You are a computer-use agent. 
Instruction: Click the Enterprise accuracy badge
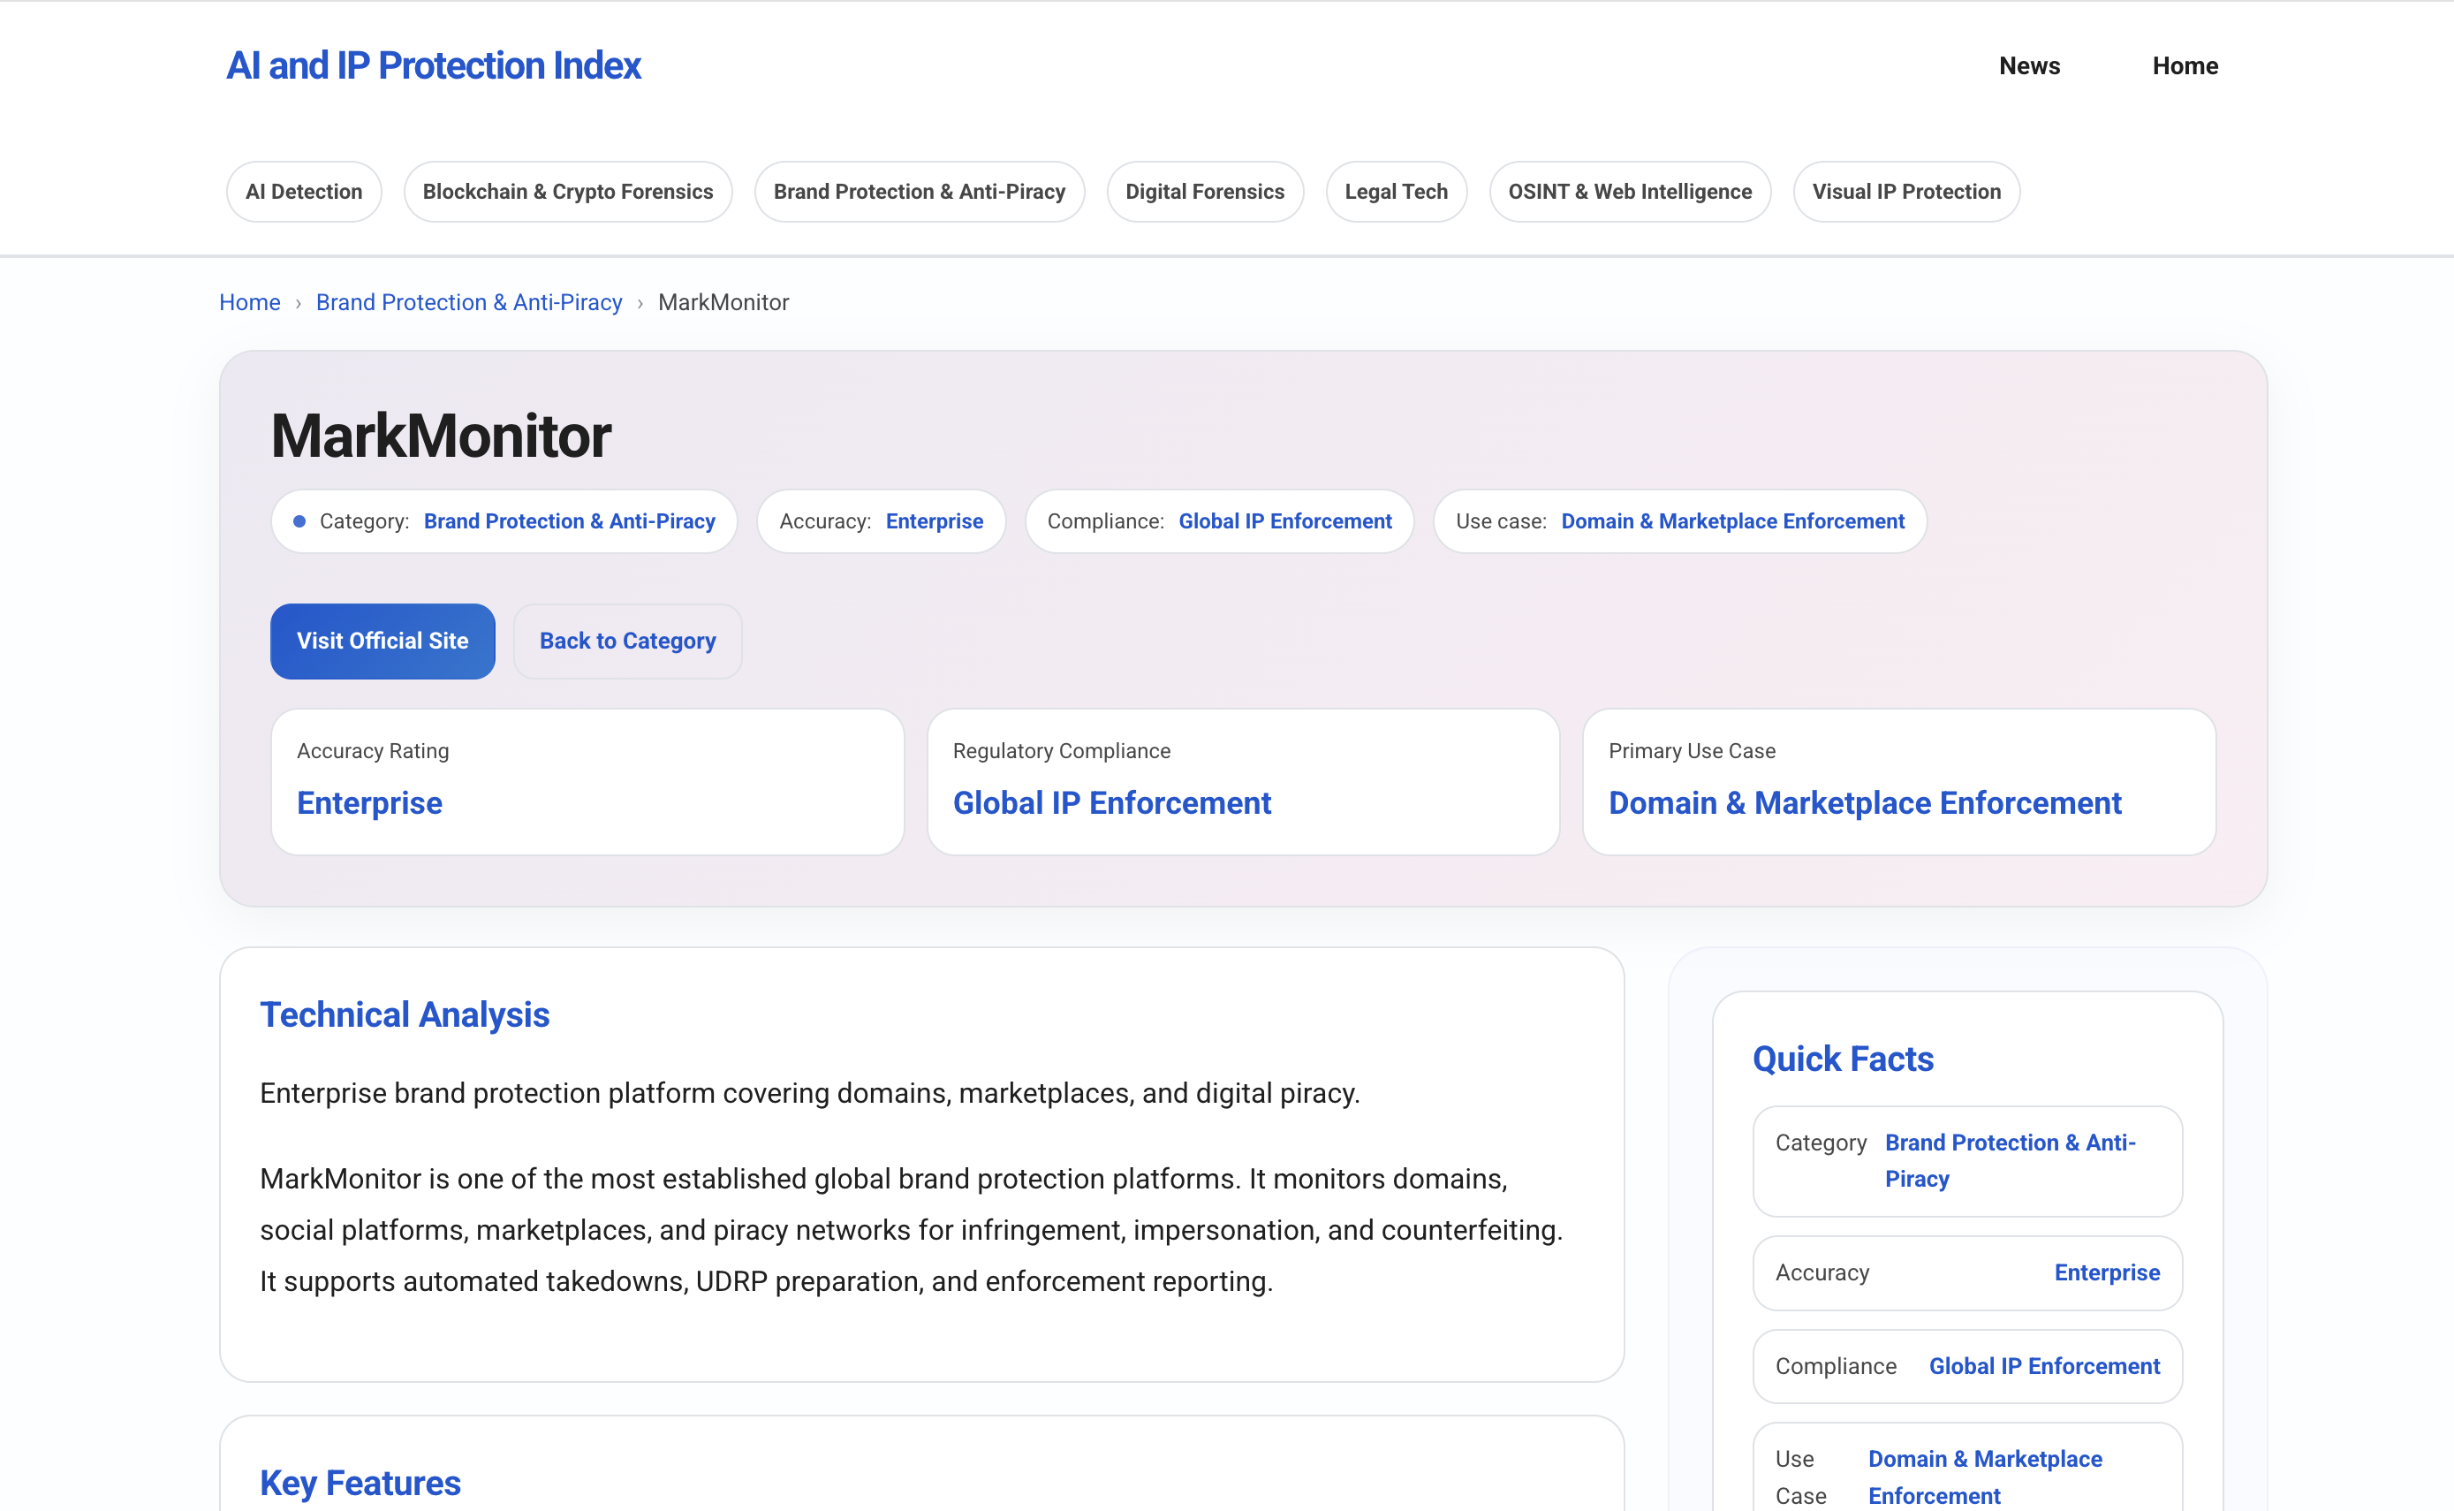click(x=933, y=520)
